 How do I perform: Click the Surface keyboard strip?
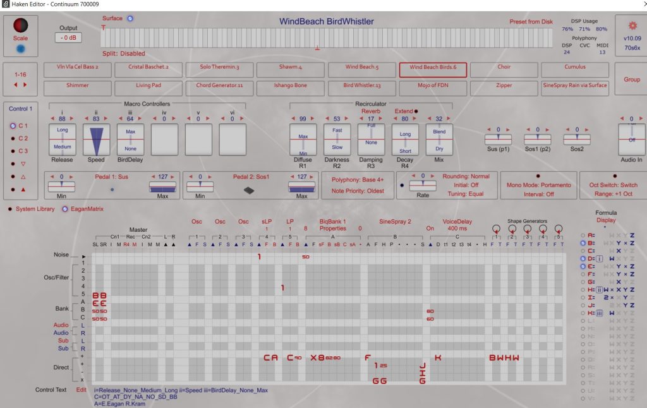tap(327, 38)
